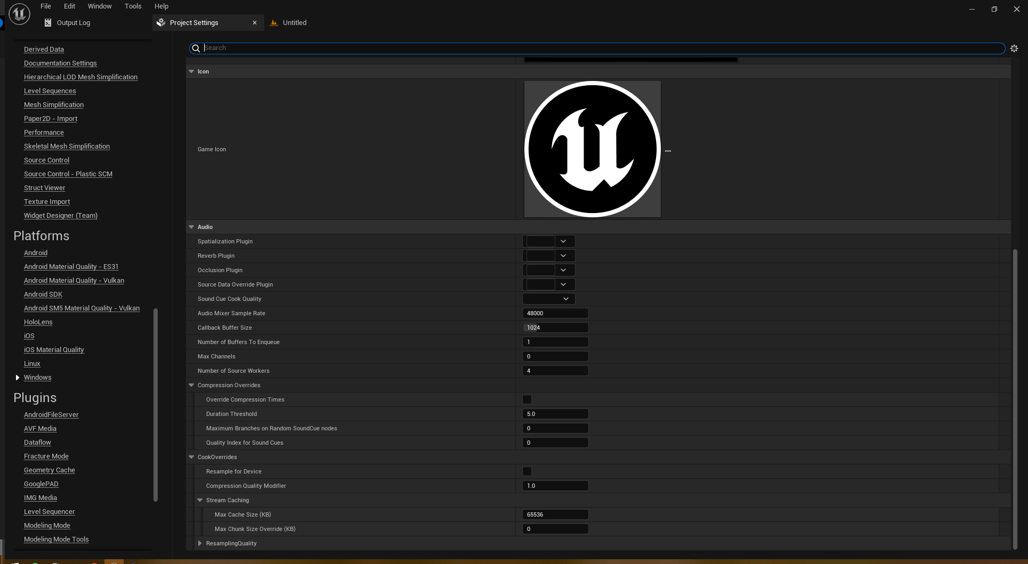This screenshot has width=1028, height=564.
Task: Open the Window menu
Action: click(100, 6)
